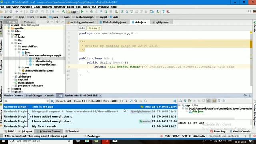Viewport: 256px width, 144px height.
Task: Switch to the Local Changes tab
Action: (34, 96)
